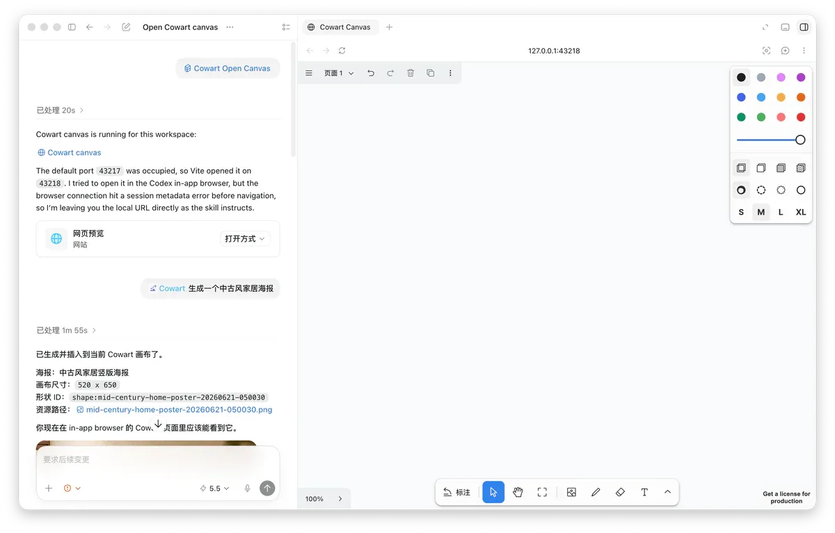Open the canvas hamburger menu
835x533 pixels.
point(309,73)
